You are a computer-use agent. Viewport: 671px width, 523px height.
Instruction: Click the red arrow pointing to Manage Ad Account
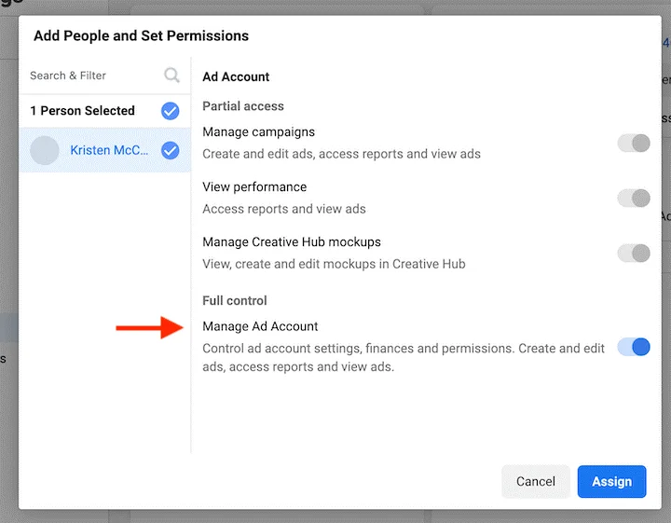(149, 327)
